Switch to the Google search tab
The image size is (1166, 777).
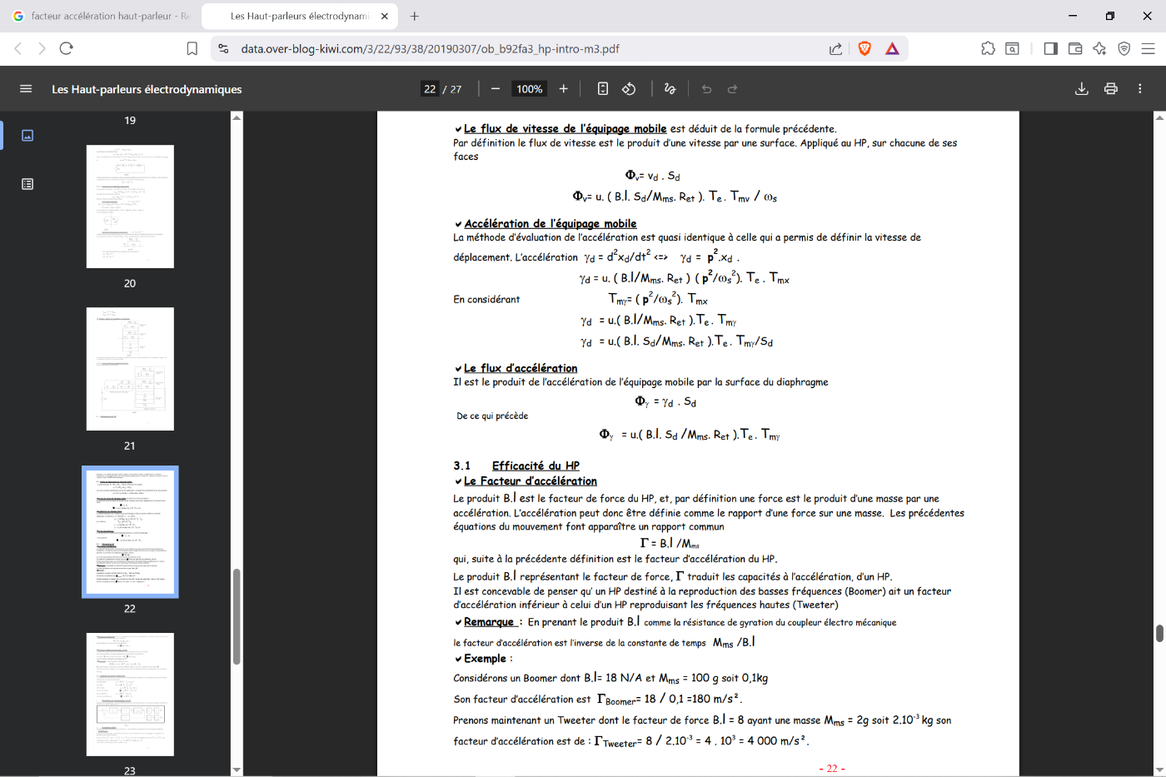(x=102, y=16)
